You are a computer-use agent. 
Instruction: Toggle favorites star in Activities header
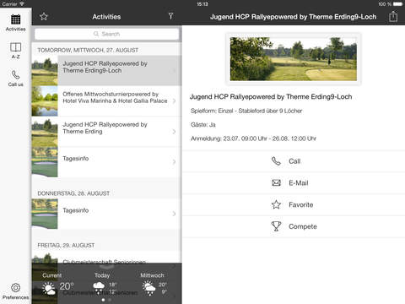tap(44, 17)
